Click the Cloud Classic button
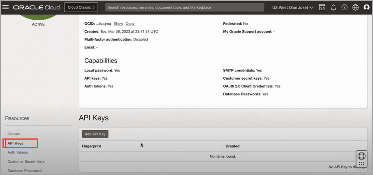This screenshot has width=373, height=175. (81, 7)
